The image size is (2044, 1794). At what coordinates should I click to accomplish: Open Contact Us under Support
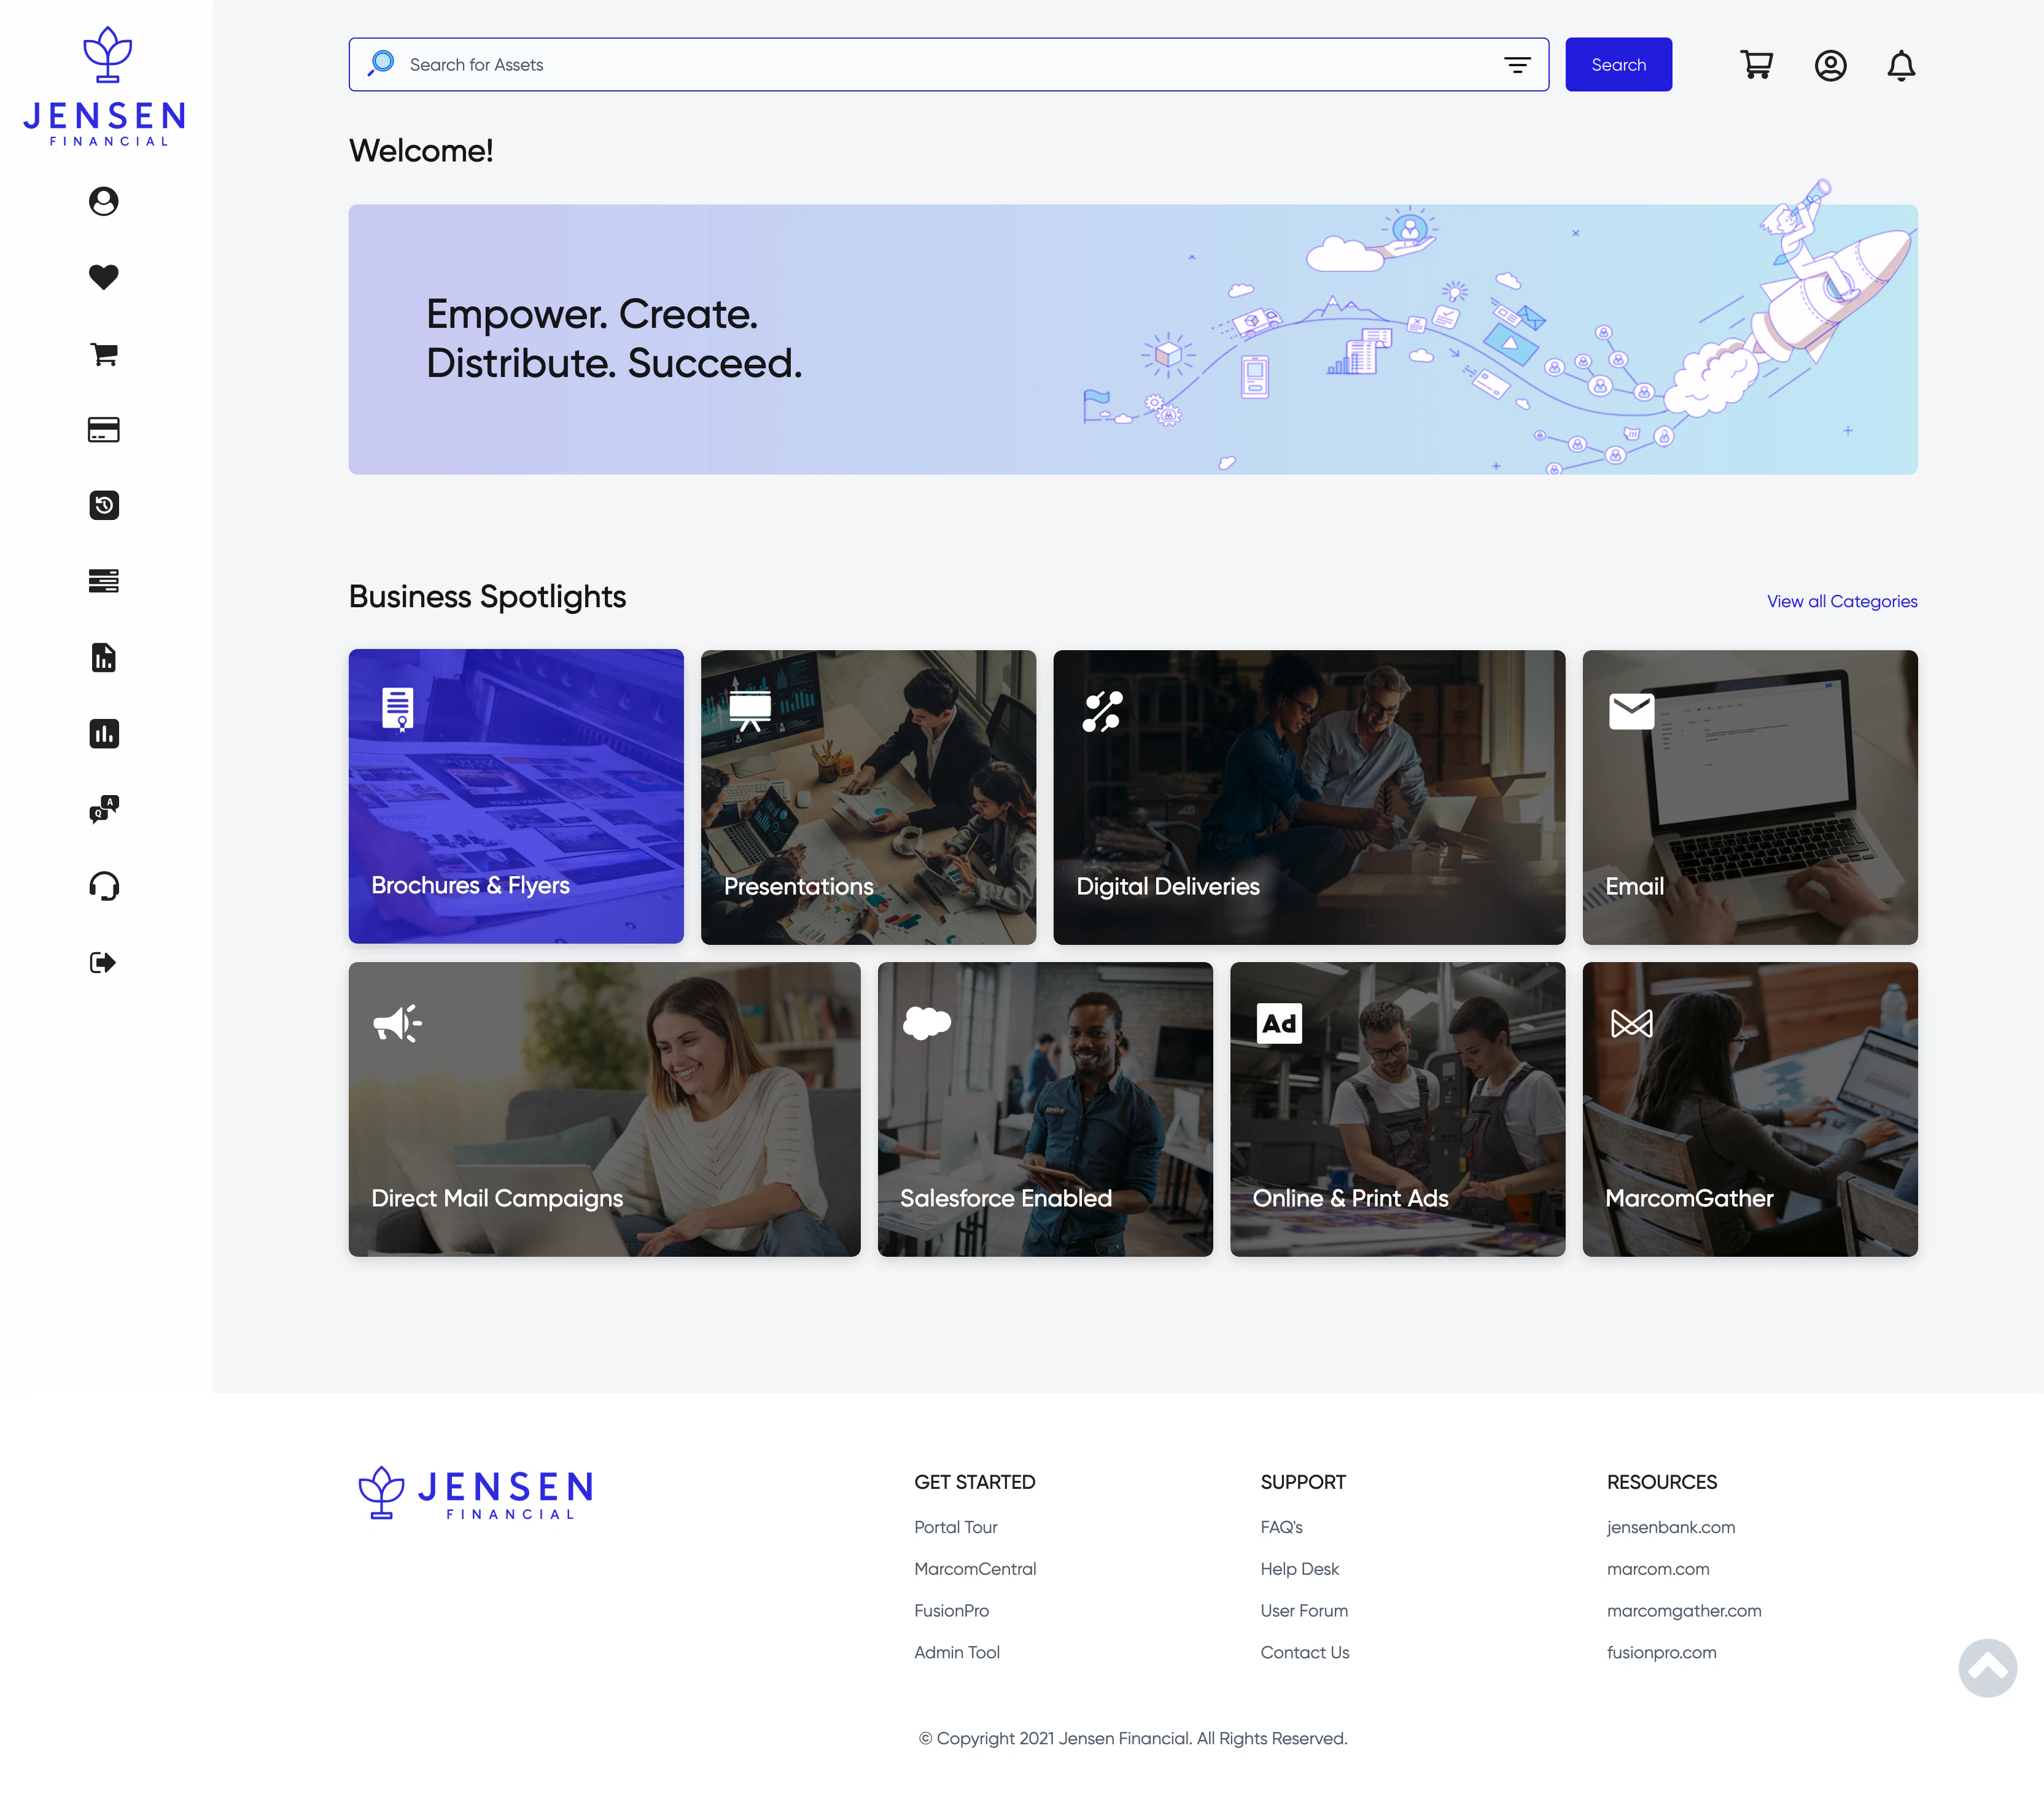[x=1304, y=1652]
